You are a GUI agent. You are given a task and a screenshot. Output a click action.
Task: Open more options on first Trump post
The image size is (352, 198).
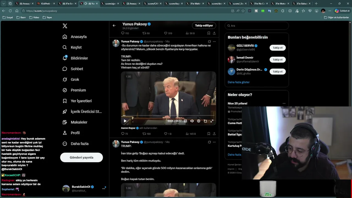click(x=214, y=42)
